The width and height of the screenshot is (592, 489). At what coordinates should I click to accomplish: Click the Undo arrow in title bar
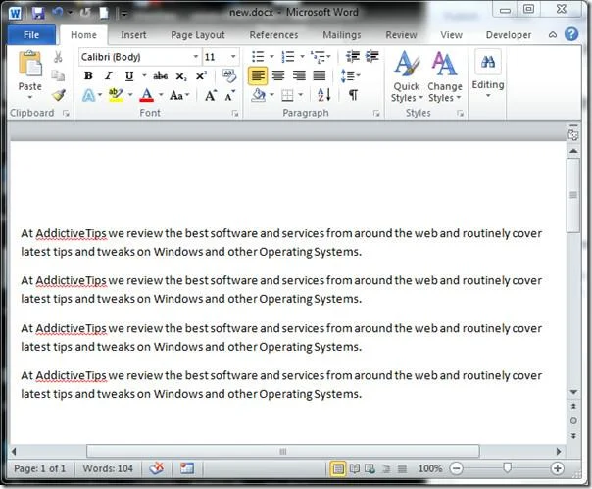[x=58, y=13]
